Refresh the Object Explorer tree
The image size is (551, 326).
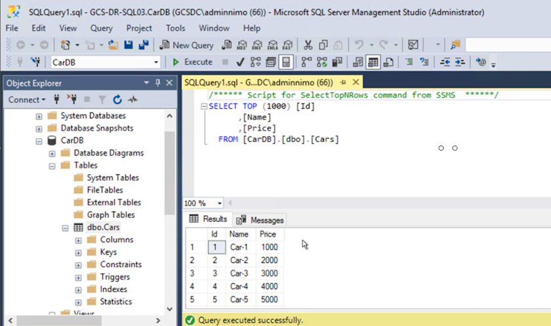(x=117, y=100)
